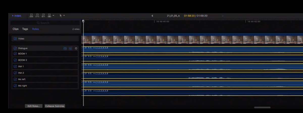Open the edit source dropdown beside Overwrite icon
303x113 pixels.
54,16
